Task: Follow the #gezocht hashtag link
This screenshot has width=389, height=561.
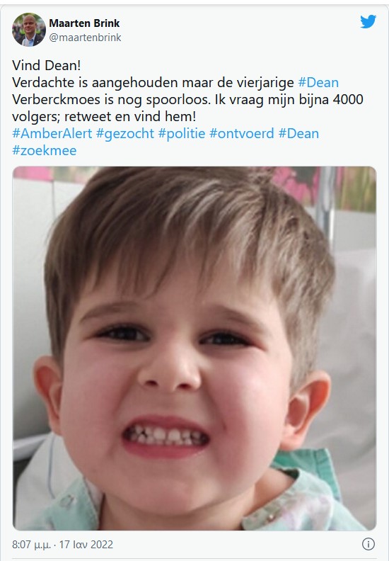Action: [125, 134]
